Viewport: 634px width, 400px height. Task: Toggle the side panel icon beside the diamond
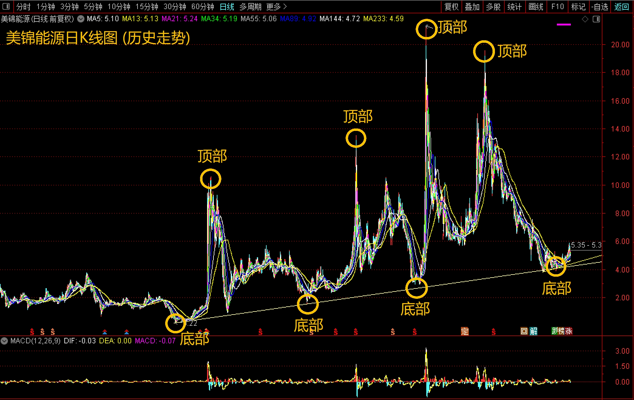596,19
